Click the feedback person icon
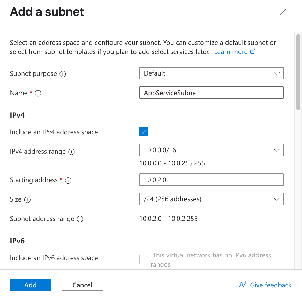 tap(243, 284)
